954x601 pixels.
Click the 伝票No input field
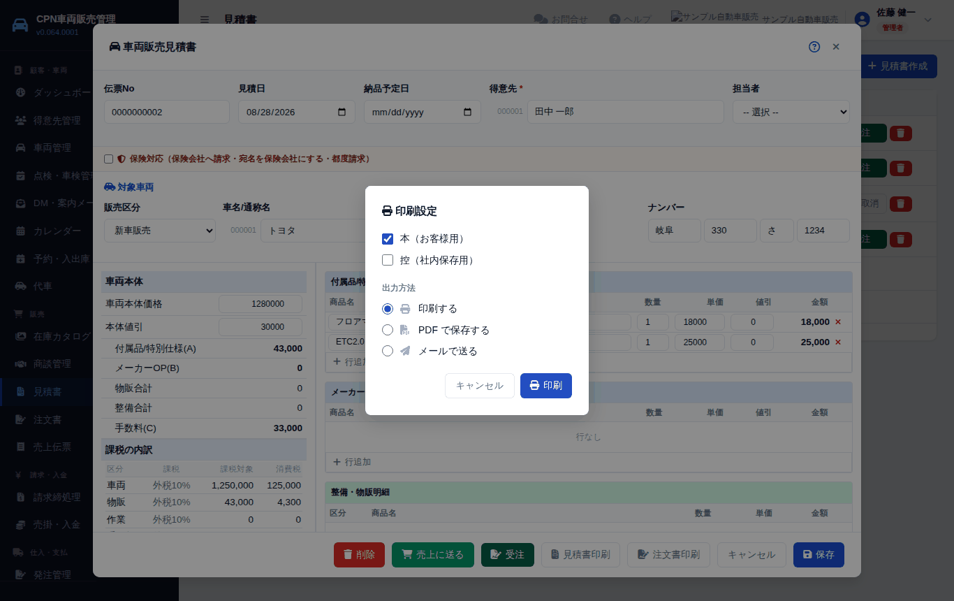(x=167, y=112)
